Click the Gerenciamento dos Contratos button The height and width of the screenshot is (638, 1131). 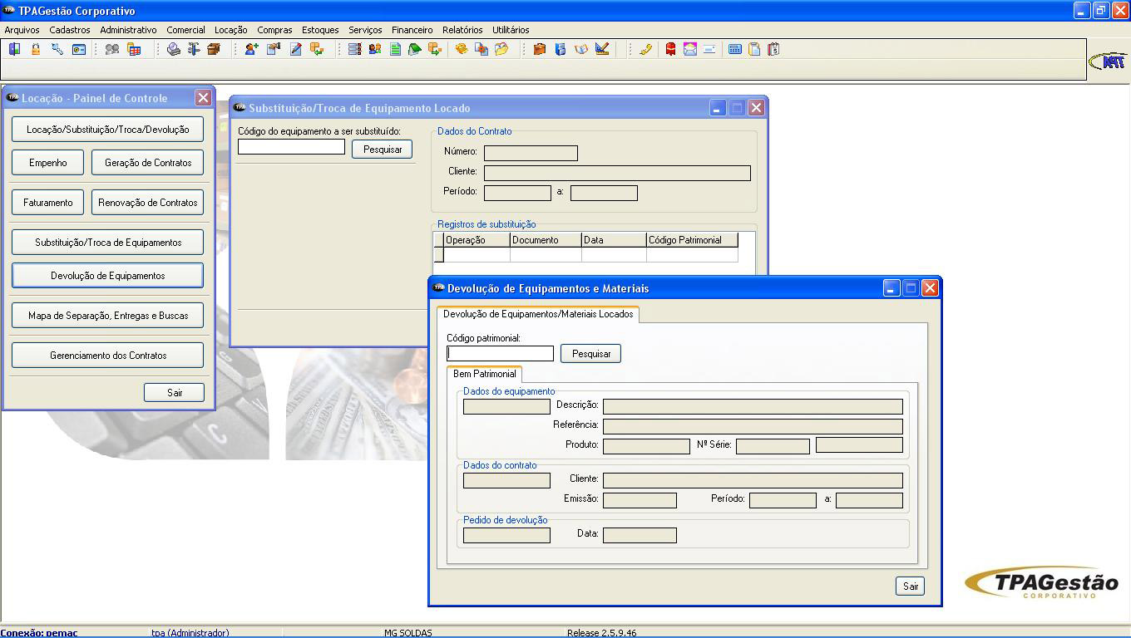tap(107, 356)
